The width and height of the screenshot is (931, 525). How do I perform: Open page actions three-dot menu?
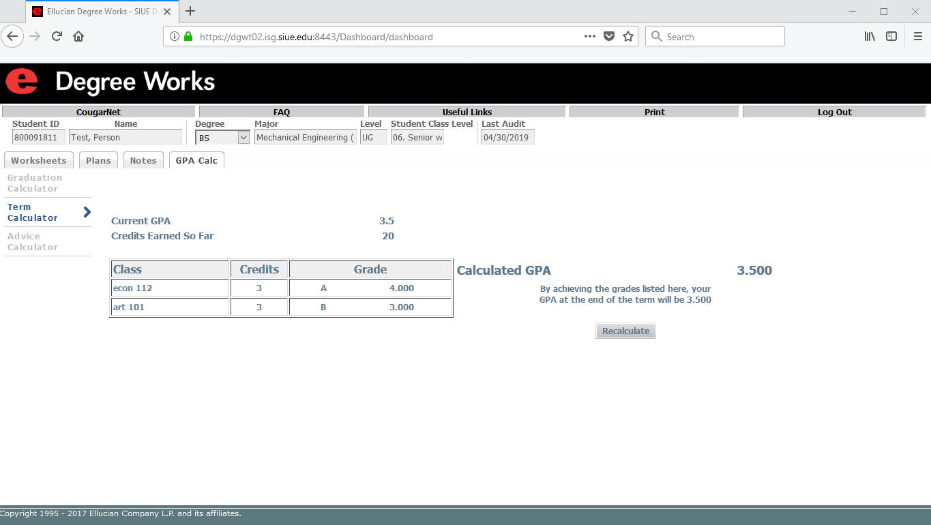tap(589, 37)
